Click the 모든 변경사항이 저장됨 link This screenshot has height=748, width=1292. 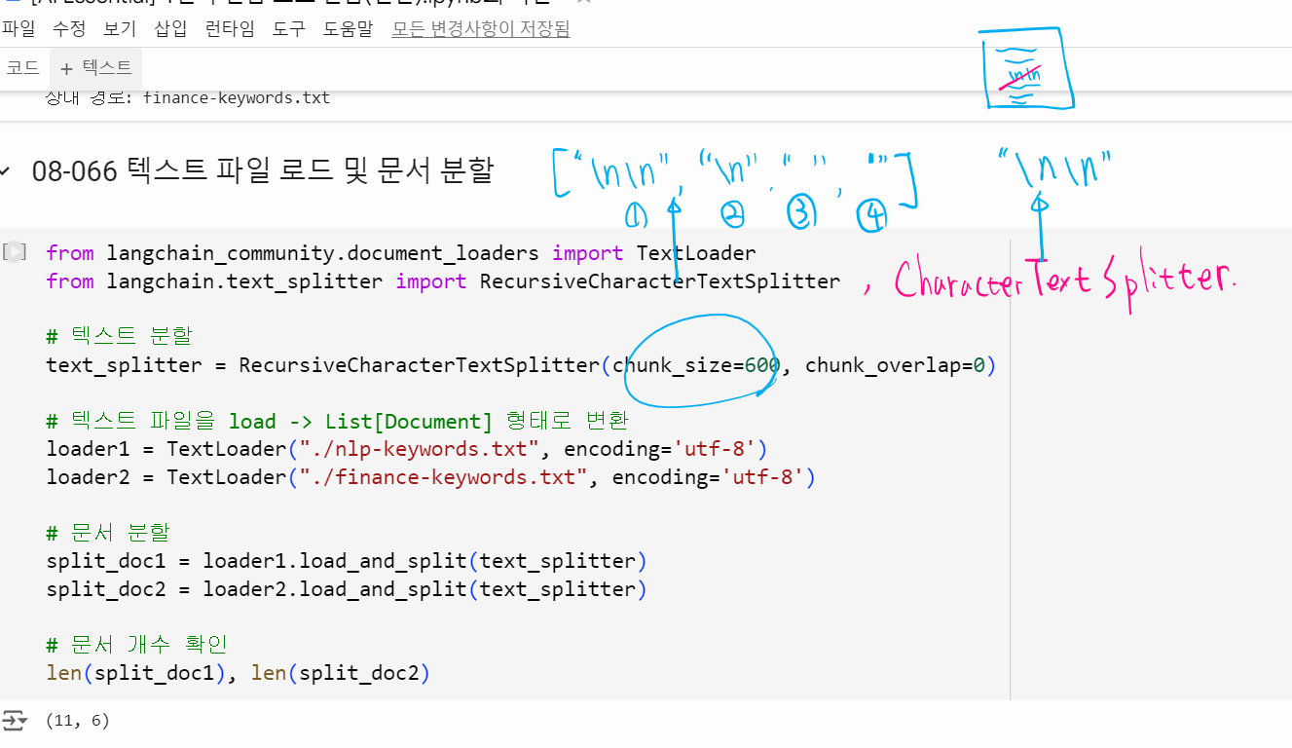pyautogui.click(x=481, y=29)
